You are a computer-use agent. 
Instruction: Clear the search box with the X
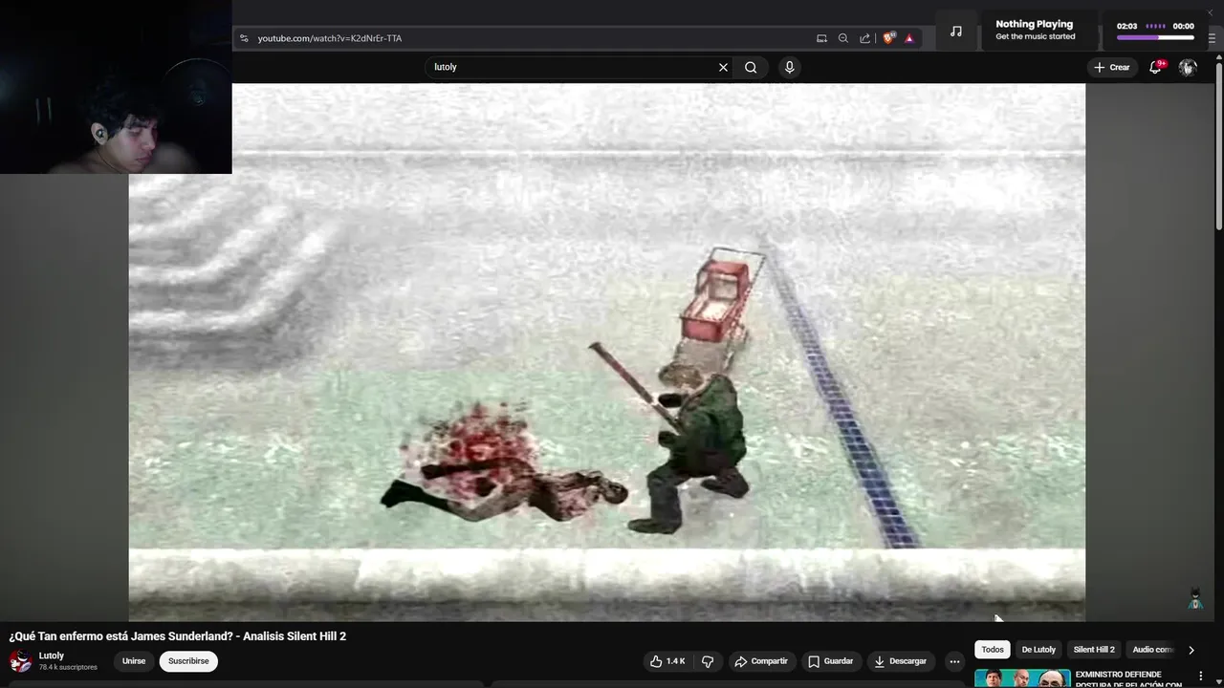[723, 67]
